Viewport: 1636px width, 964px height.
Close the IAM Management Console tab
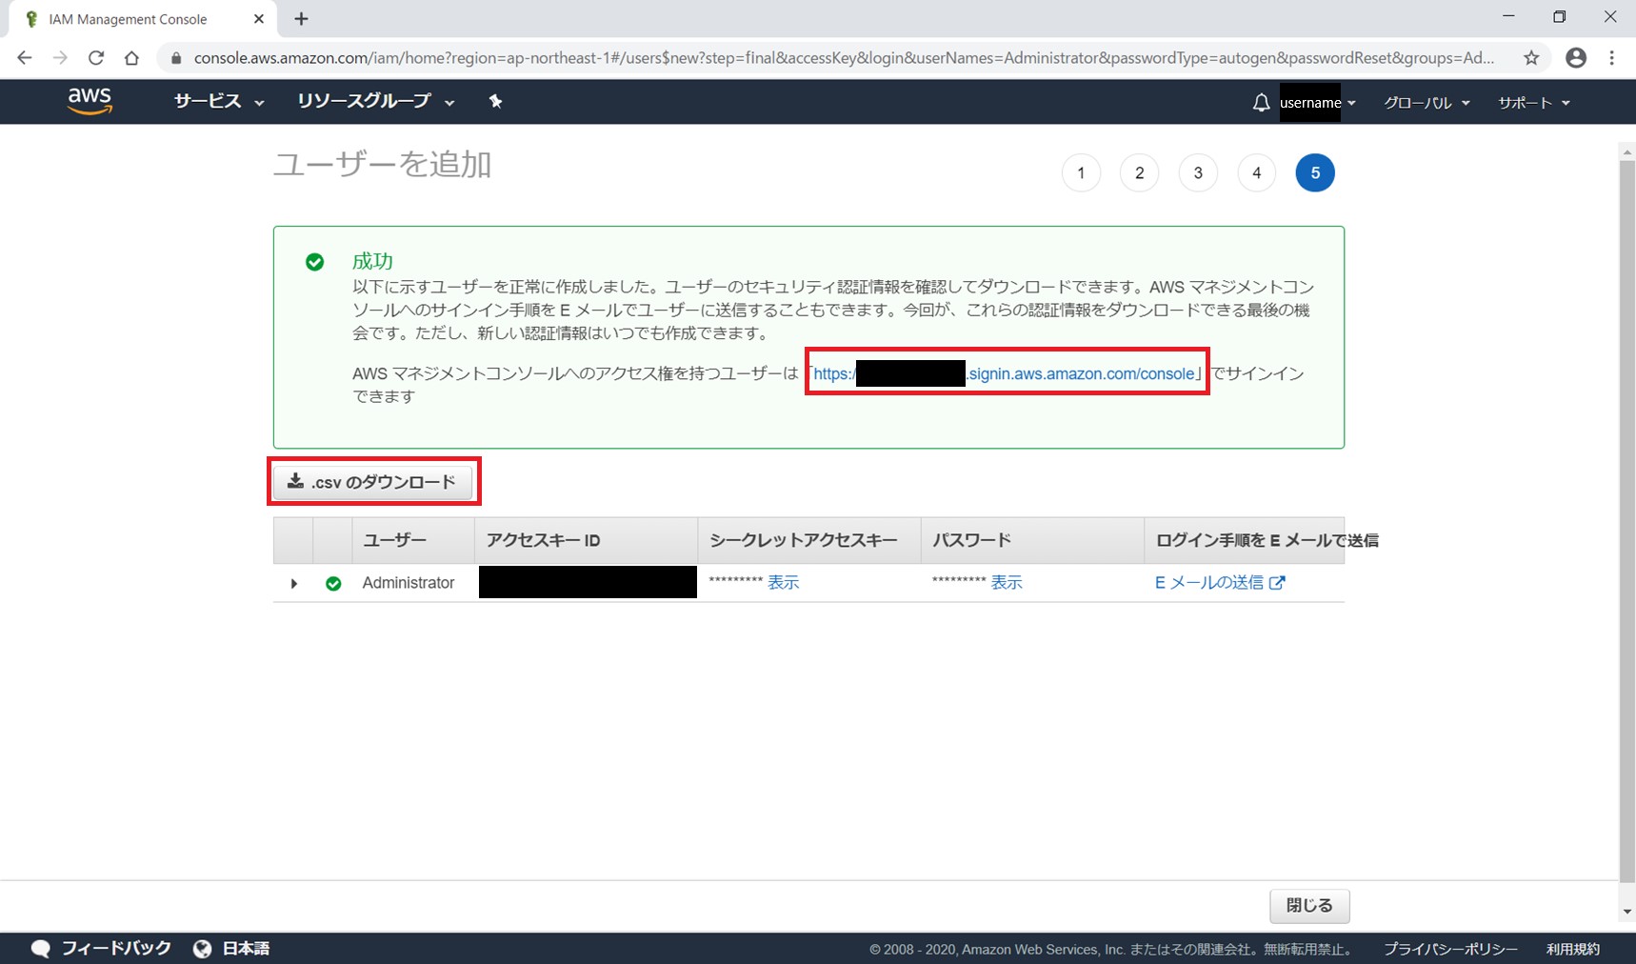[x=258, y=19]
